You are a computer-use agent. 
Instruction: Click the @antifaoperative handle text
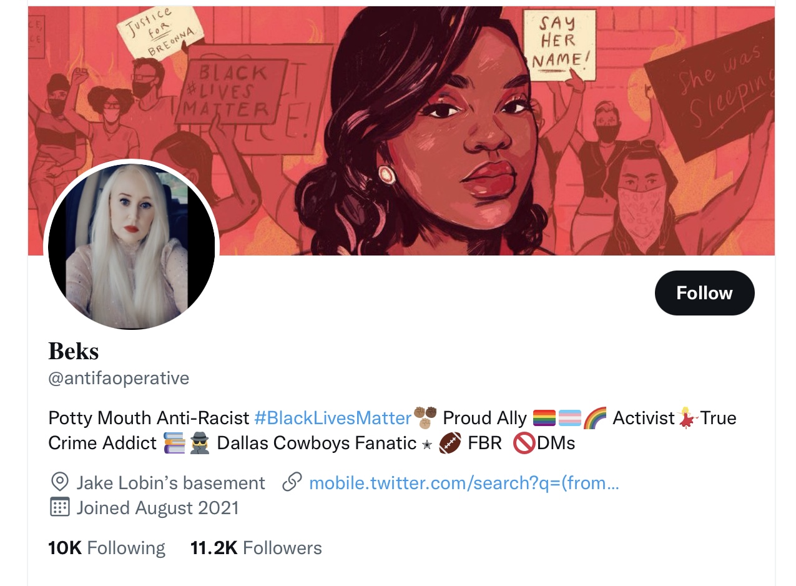[x=119, y=379]
